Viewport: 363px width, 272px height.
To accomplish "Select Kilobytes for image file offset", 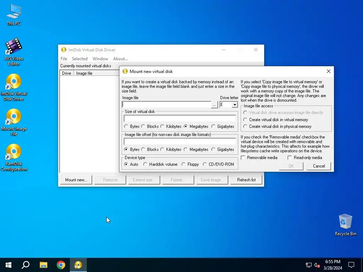I will pyautogui.click(x=162, y=149).
